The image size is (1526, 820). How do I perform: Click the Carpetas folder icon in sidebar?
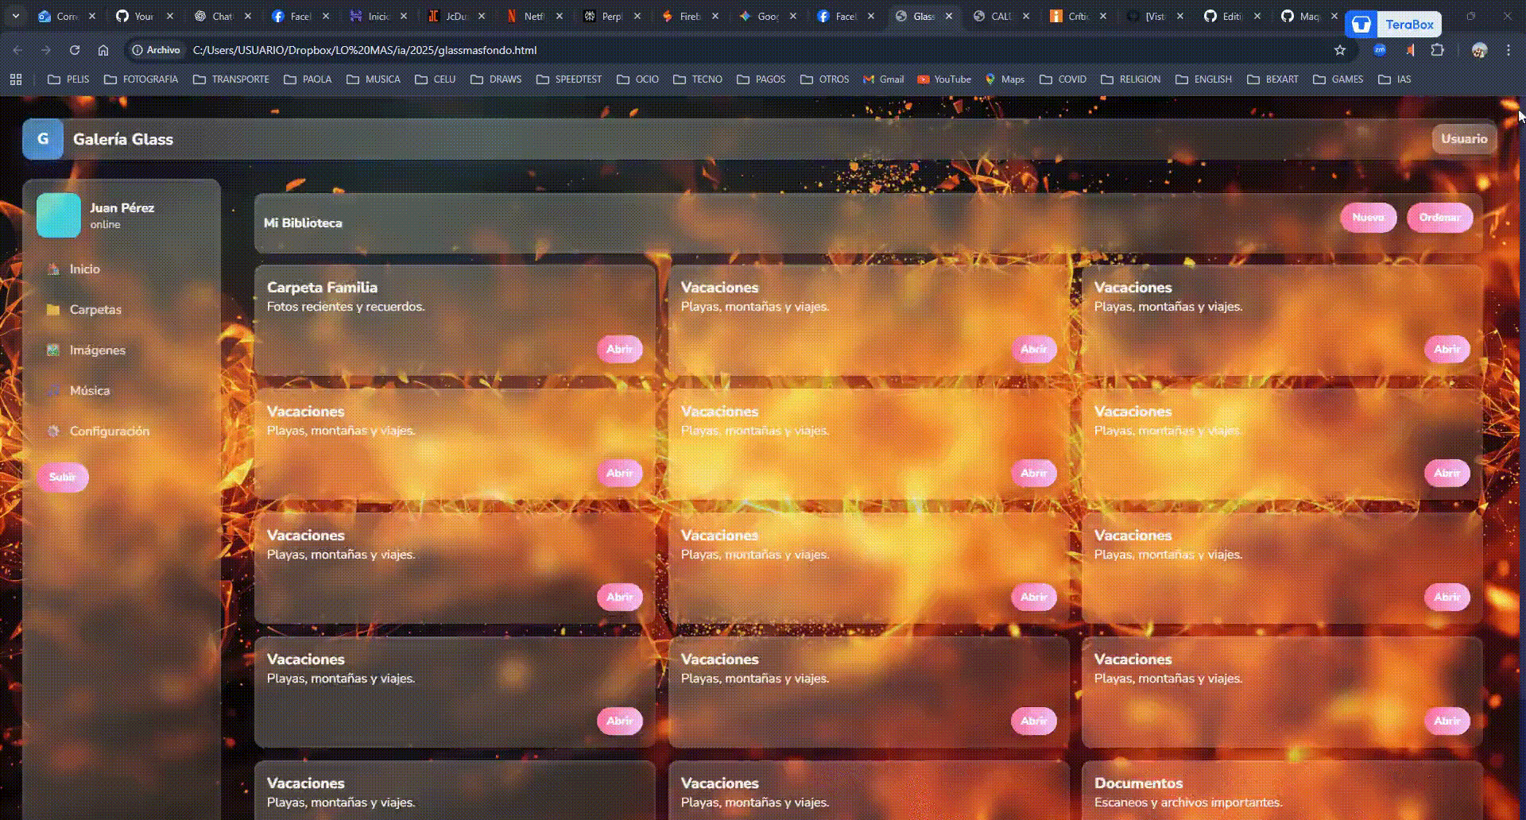click(53, 310)
